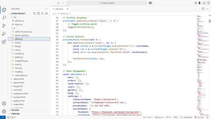Viewport: 211px width, 119px height.
Task: Toggle the primary side bar visibility
Action: pyautogui.click(x=200, y=3)
